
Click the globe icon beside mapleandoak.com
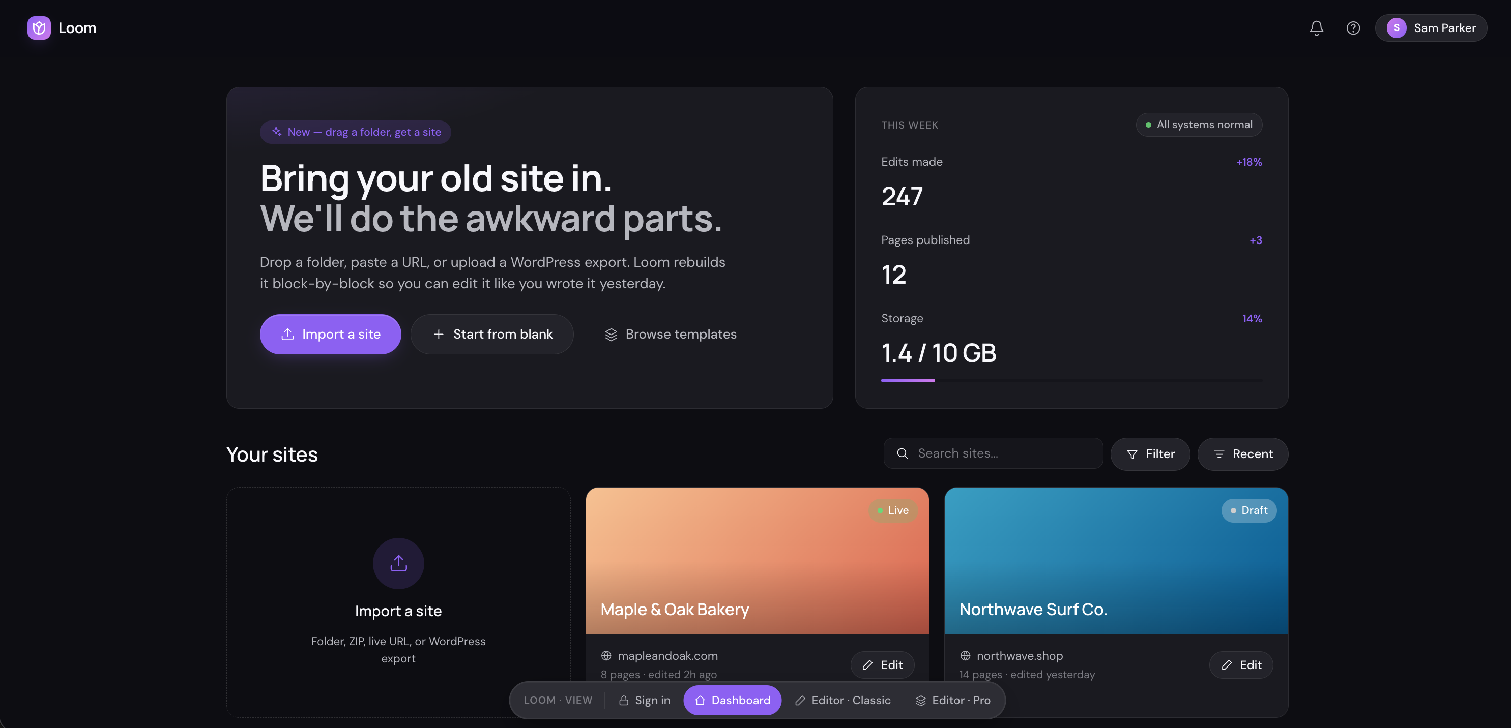[606, 656]
